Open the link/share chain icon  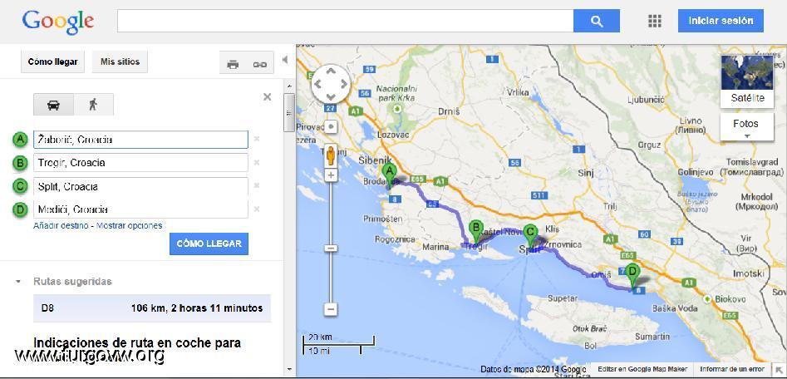(259, 64)
